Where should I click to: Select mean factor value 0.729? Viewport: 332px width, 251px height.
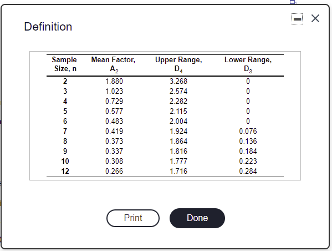pos(114,101)
